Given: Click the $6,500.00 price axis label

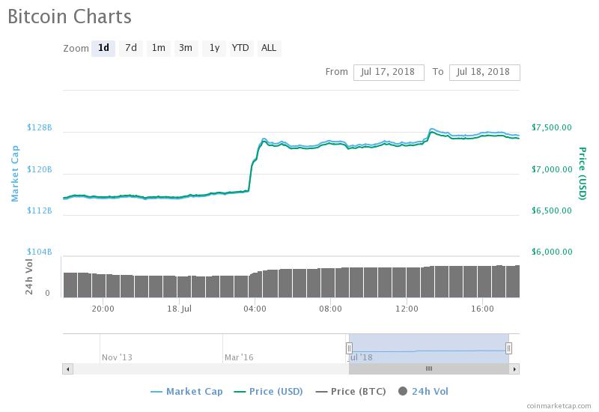Looking at the screenshot, I should click(x=552, y=210).
